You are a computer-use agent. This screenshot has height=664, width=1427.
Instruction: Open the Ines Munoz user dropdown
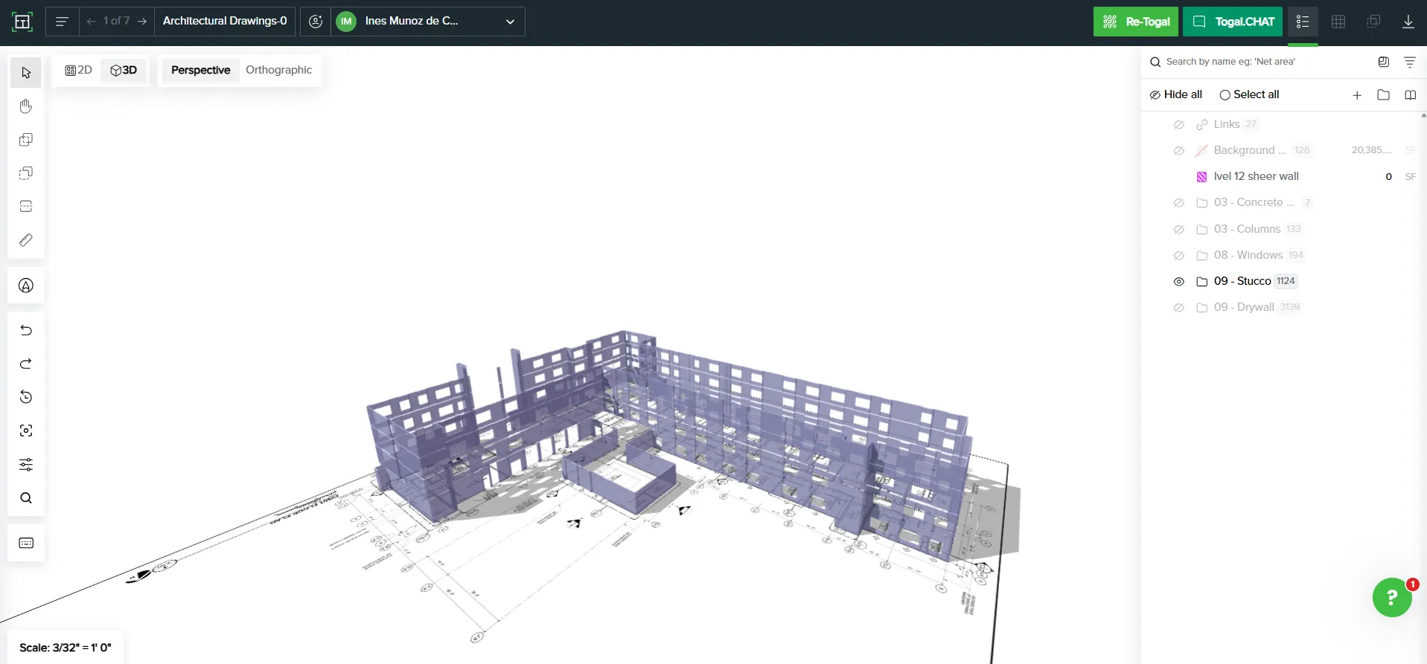coord(428,22)
